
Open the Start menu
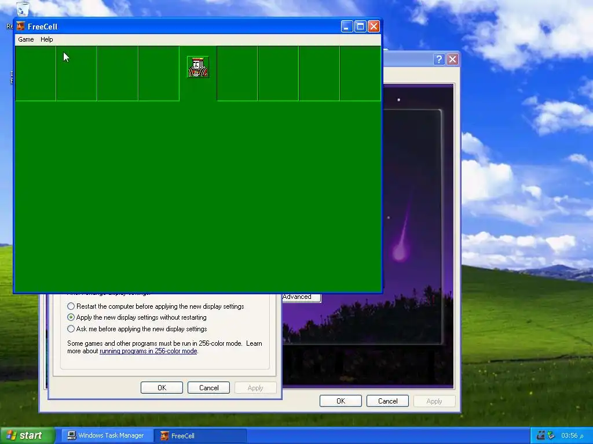coord(27,435)
